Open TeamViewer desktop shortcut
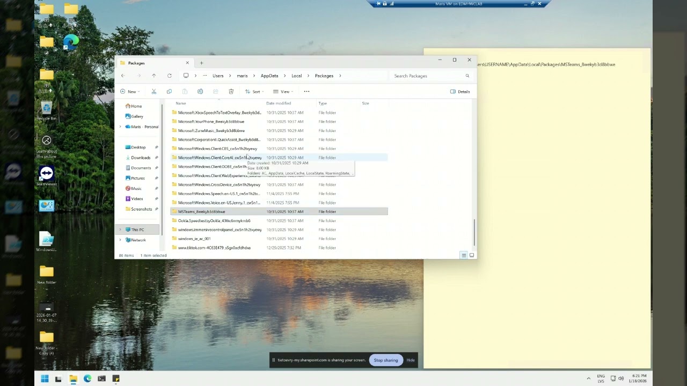The width and height of the screenshot is (687, 386). tap(46, 176)
